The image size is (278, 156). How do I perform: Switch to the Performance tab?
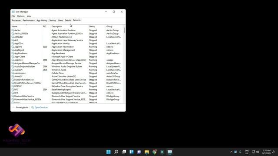29,20
